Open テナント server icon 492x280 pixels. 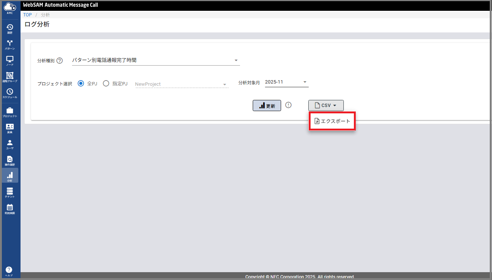(x=10, y=192)
